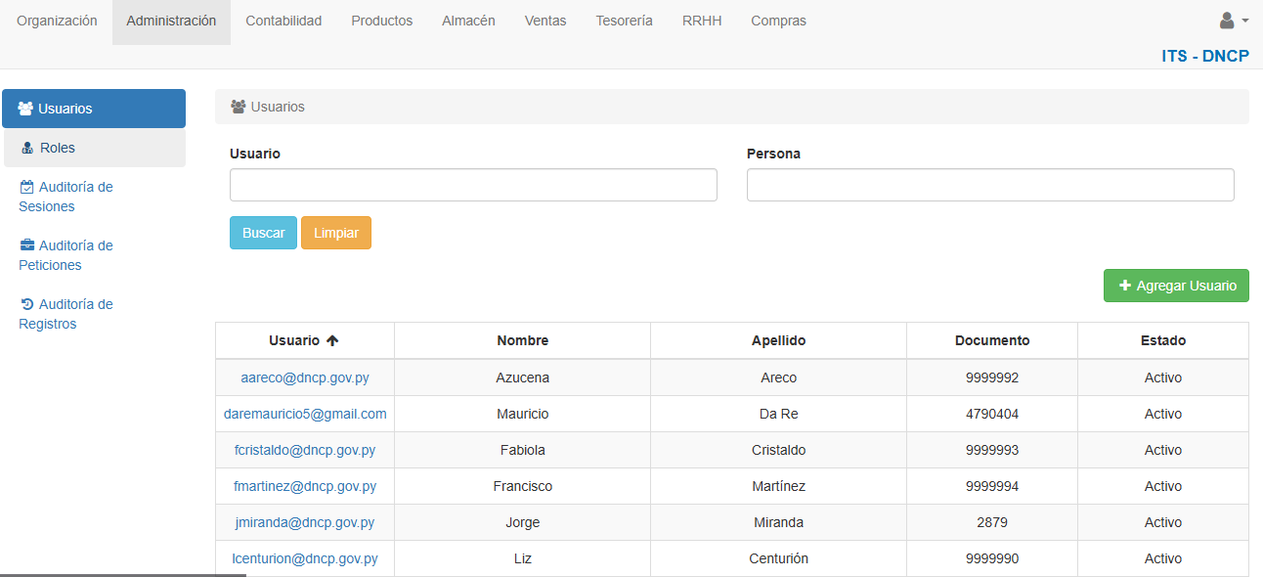
Task: Click the Auditoría de Peticiones briefcase icon
Action: pyautogui.click(x=27, y=245)
